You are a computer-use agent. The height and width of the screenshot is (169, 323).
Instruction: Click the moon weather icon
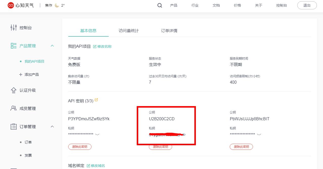coord(57,5)
